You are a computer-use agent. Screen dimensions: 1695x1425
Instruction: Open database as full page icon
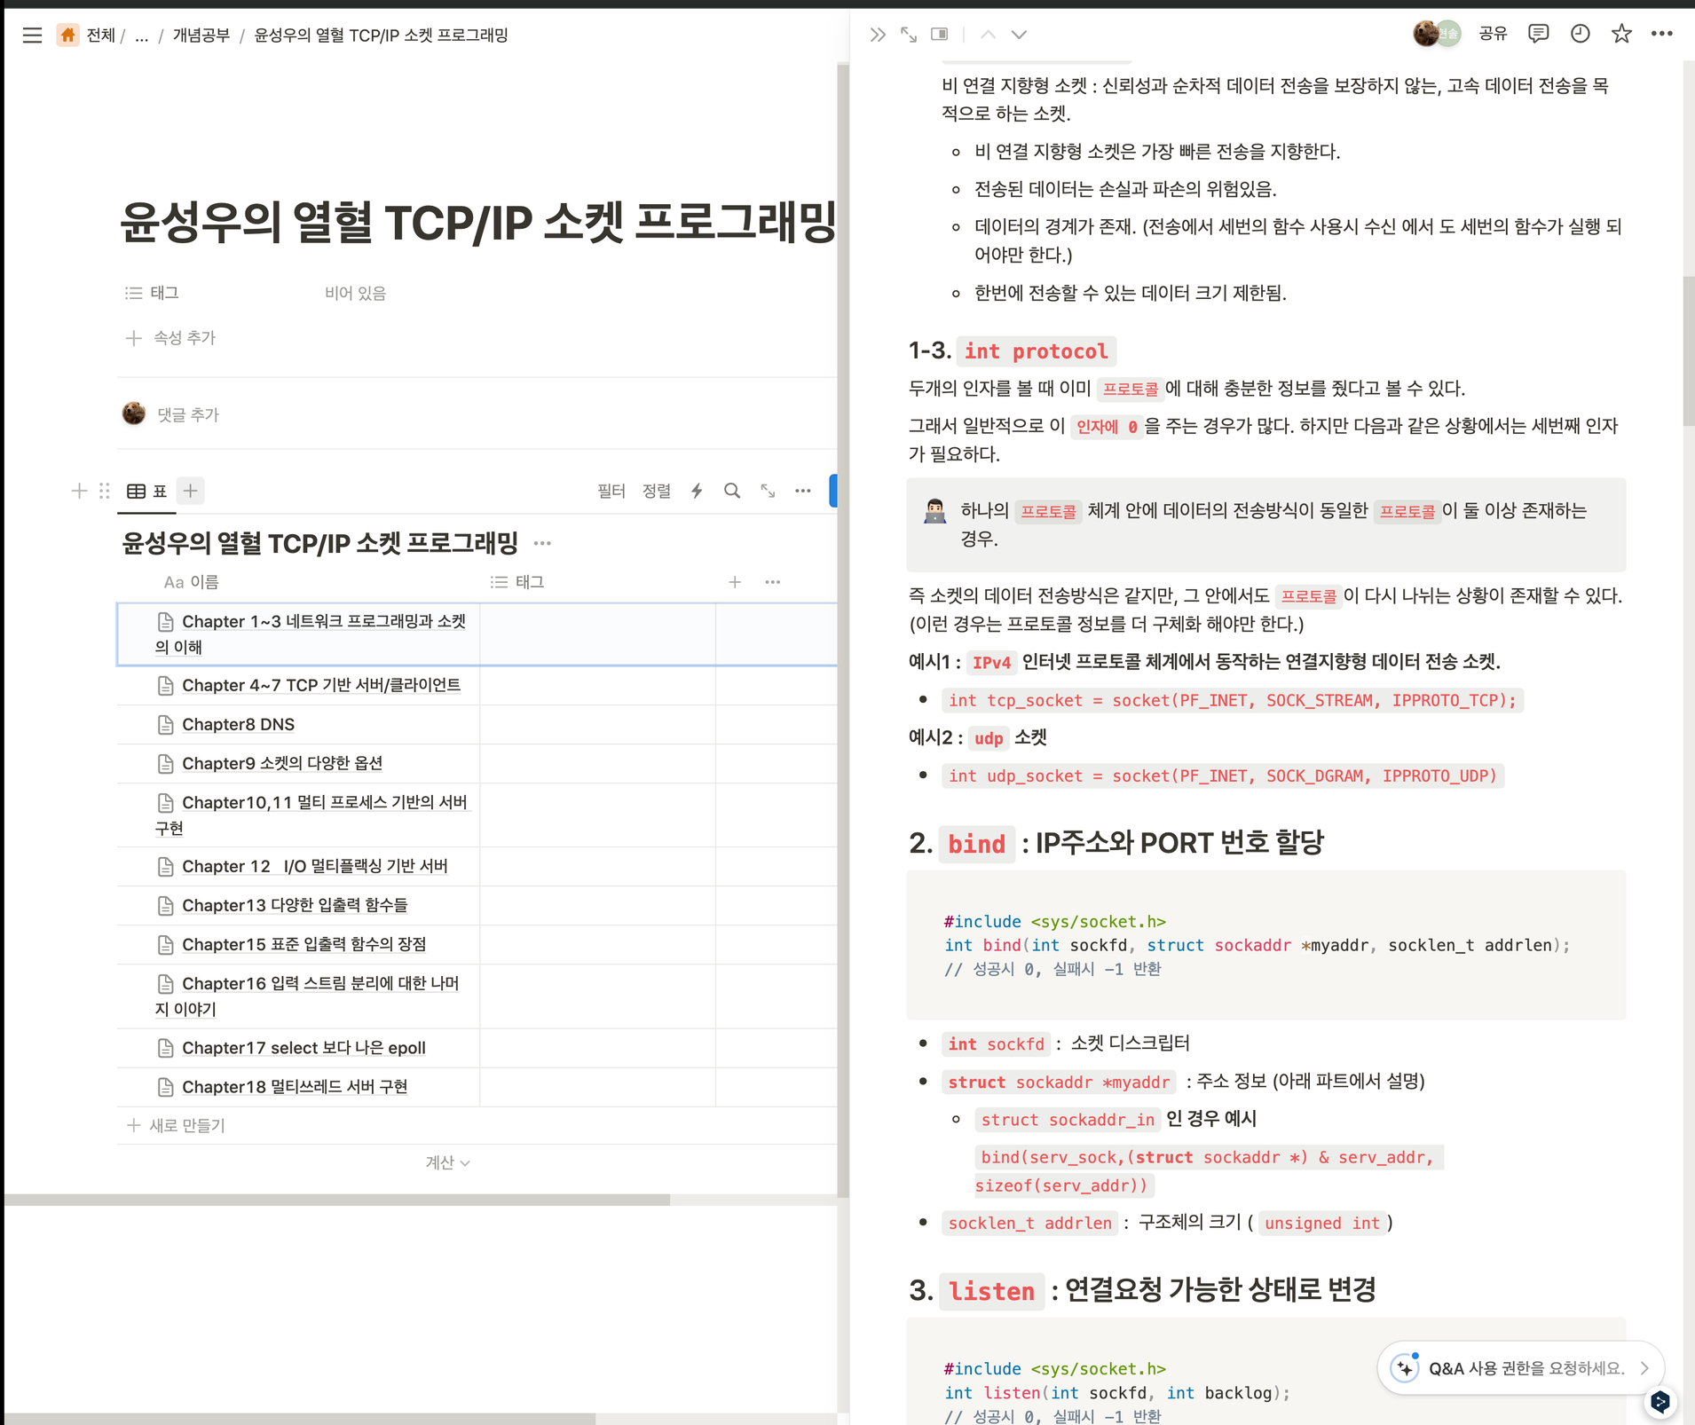pos(768,491)
